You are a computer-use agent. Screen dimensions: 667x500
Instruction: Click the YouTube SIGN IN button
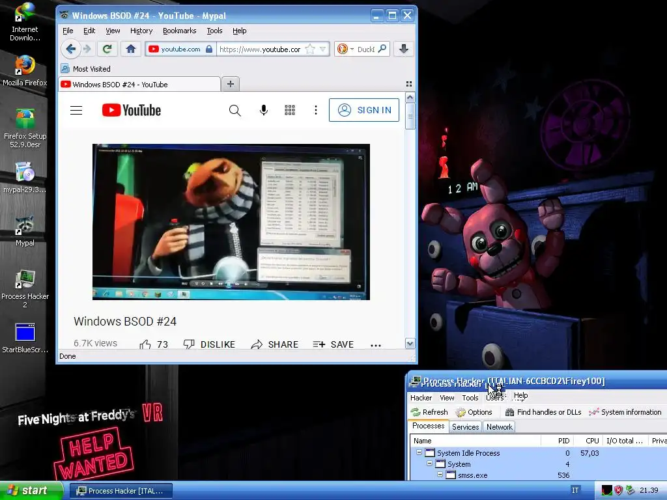(x=364, y=110)
